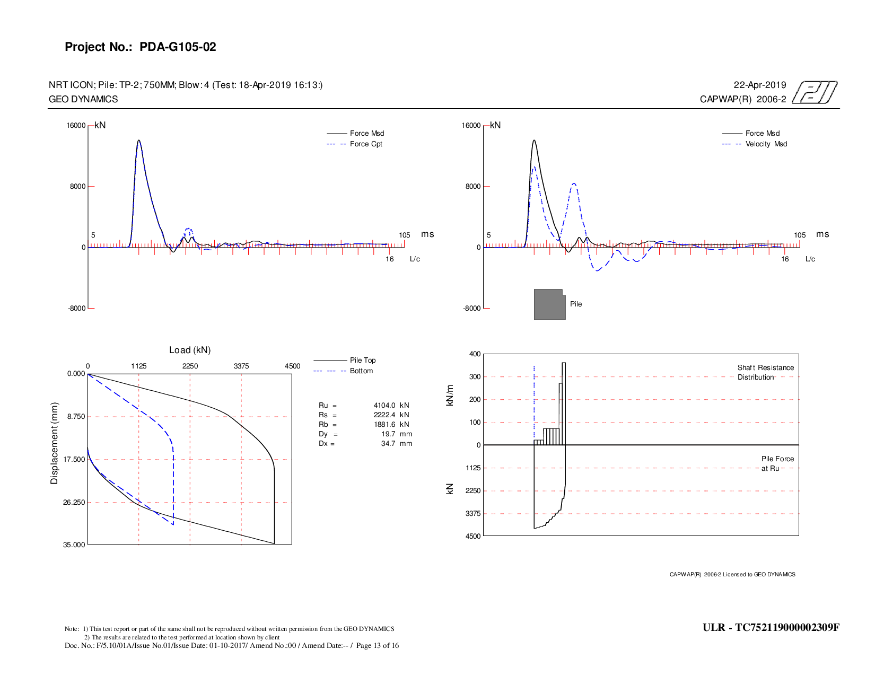Viewport: 875px width, 676px height.
Task: Click the Shaft Resistance Distribution label
Action: [765, 373]
